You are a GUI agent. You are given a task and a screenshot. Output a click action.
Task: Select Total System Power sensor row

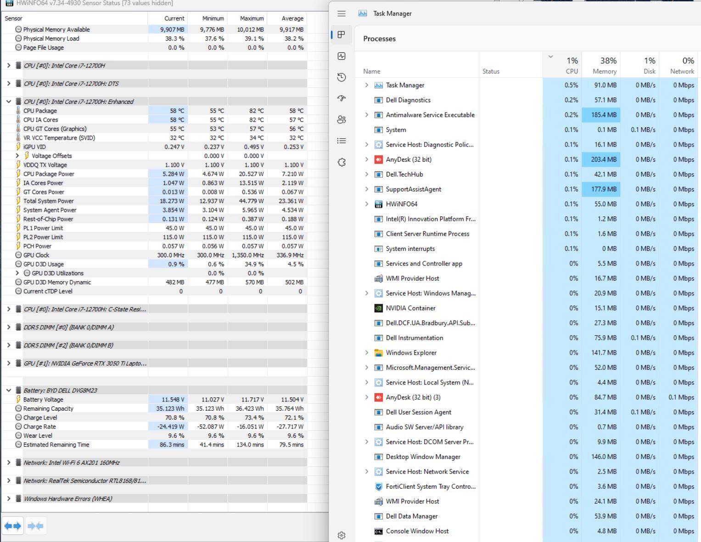(154, 201)
